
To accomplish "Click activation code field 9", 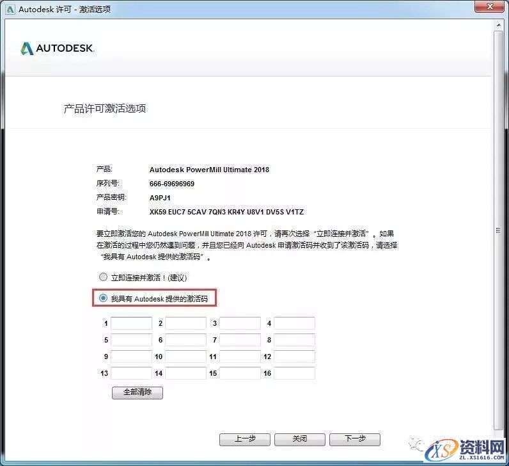I will (132, 357).
